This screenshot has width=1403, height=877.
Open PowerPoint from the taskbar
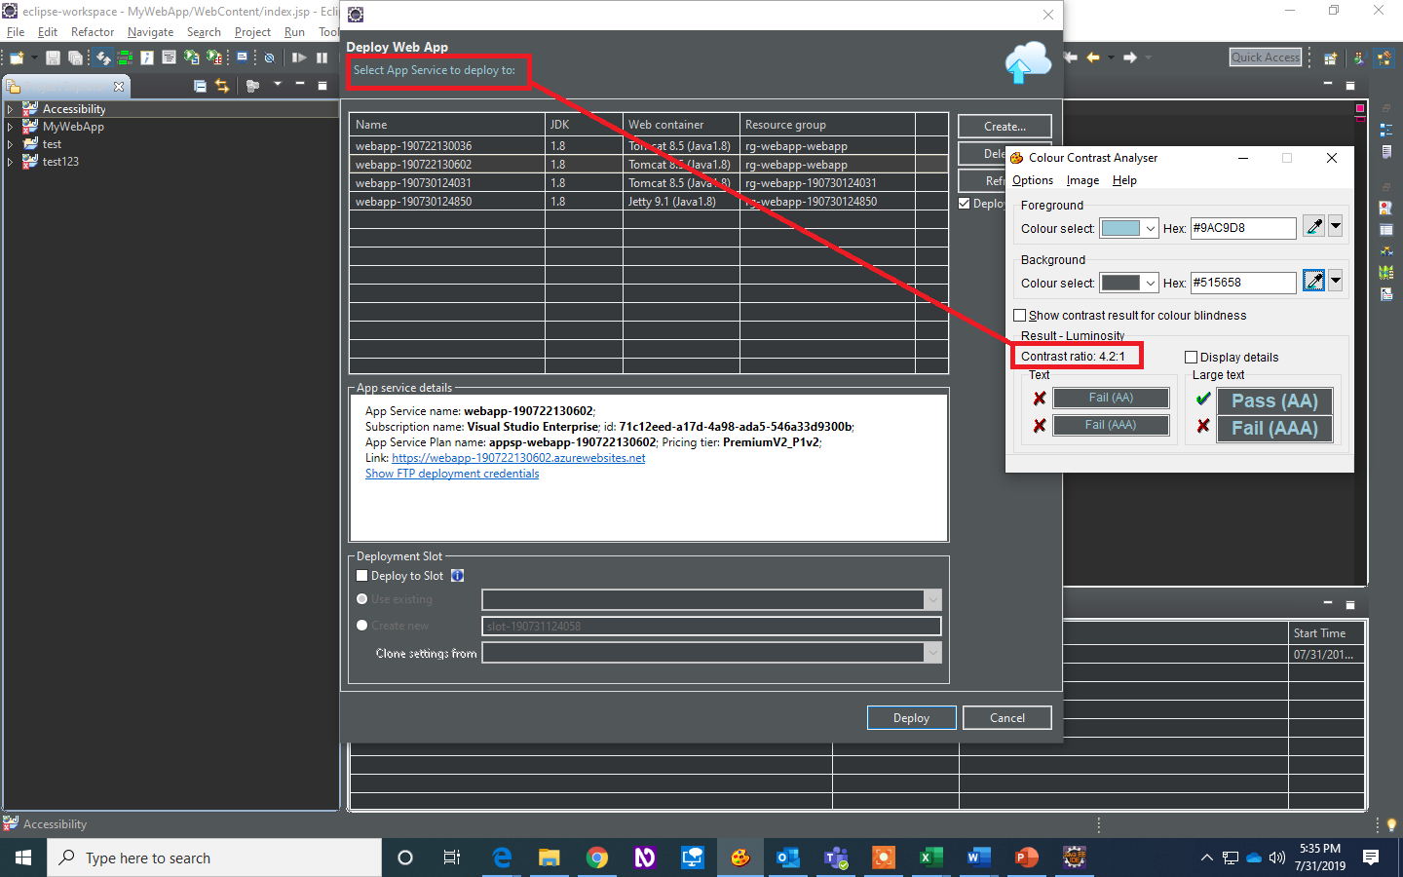click(x=1025, y=858)
